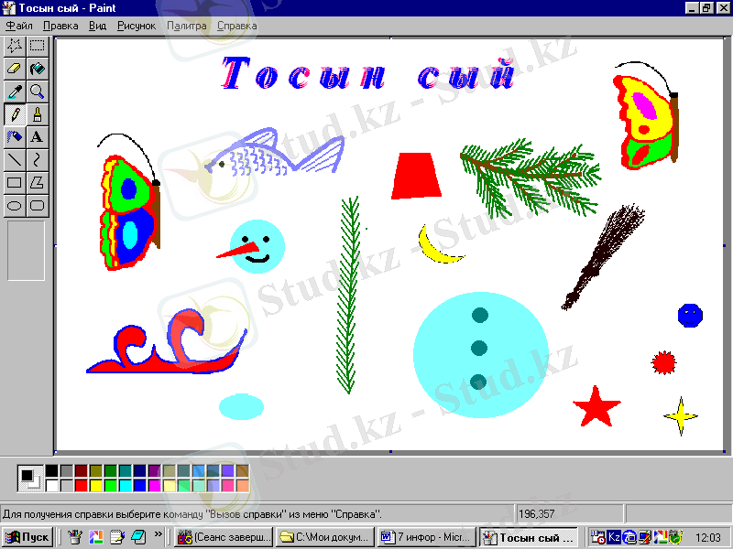Click the Kz keyboard language indicator in tray
Screen dimensions: 733x549
coord(615,537)
